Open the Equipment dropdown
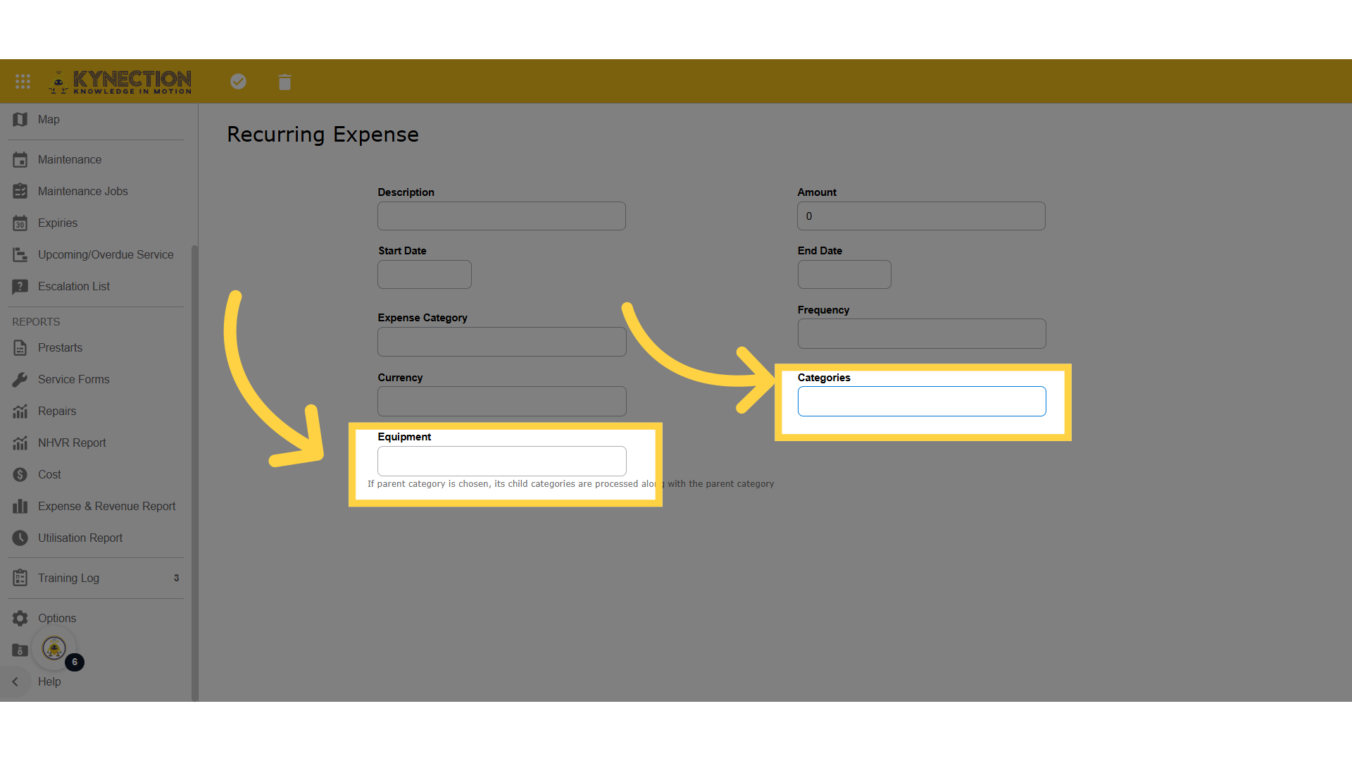Viewport: 1352px width, 761px height. 502,462
